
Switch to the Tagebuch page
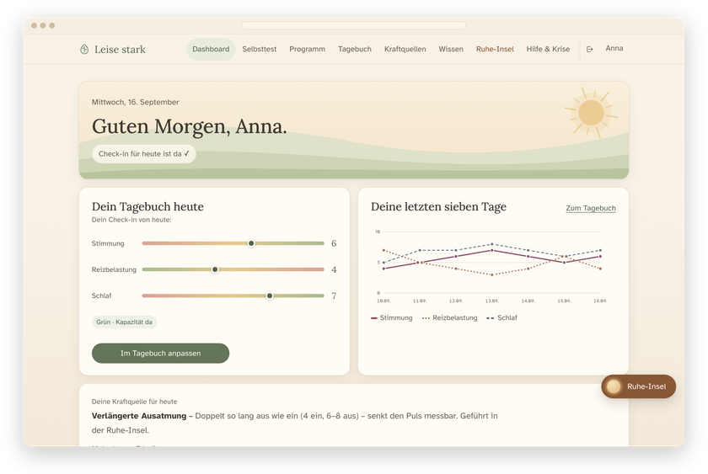(355, 49)
